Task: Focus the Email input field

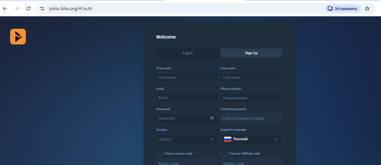Action: coord(187,98)
